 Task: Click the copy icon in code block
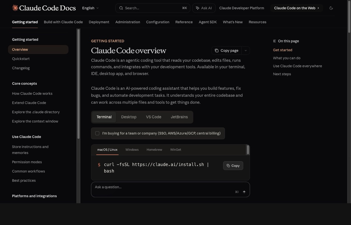pos(228,166)
